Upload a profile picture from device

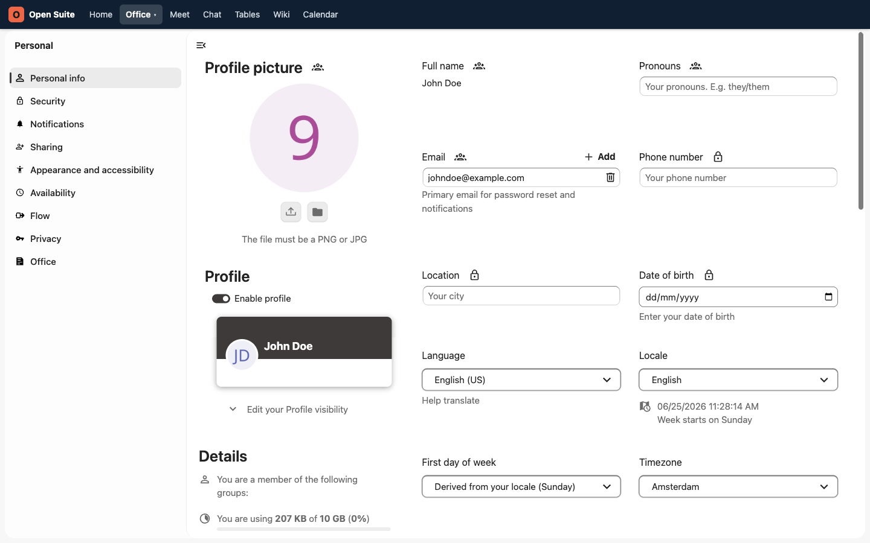tap(291, 212)
